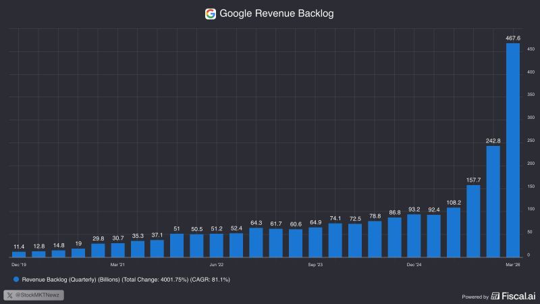Open the Fiscal.ai logo link

point(513,296)
